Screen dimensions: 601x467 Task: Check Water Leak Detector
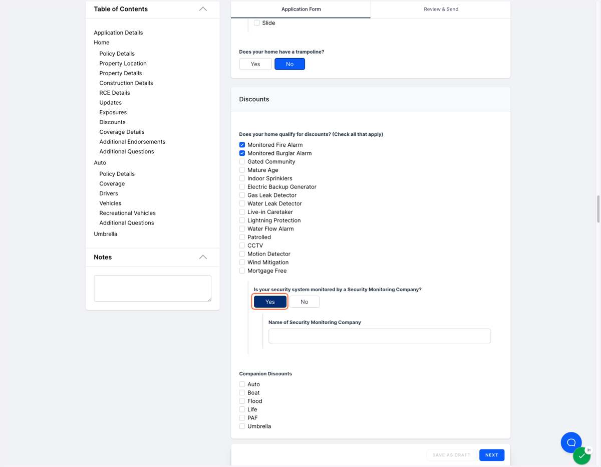pyautogui.click(x=242, y=203)
